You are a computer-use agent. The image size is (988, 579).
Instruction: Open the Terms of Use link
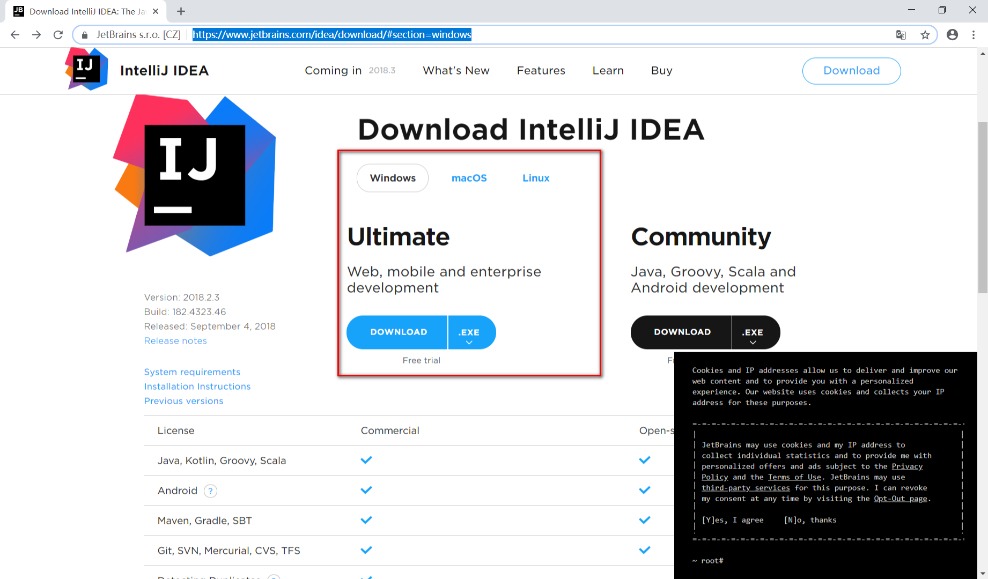(794, 477)
